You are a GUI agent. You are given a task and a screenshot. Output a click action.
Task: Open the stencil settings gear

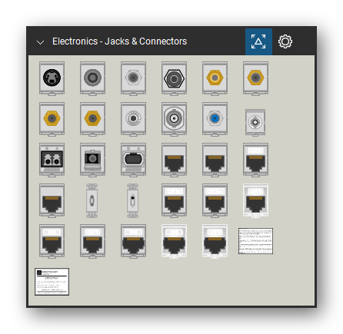point(285,41)
